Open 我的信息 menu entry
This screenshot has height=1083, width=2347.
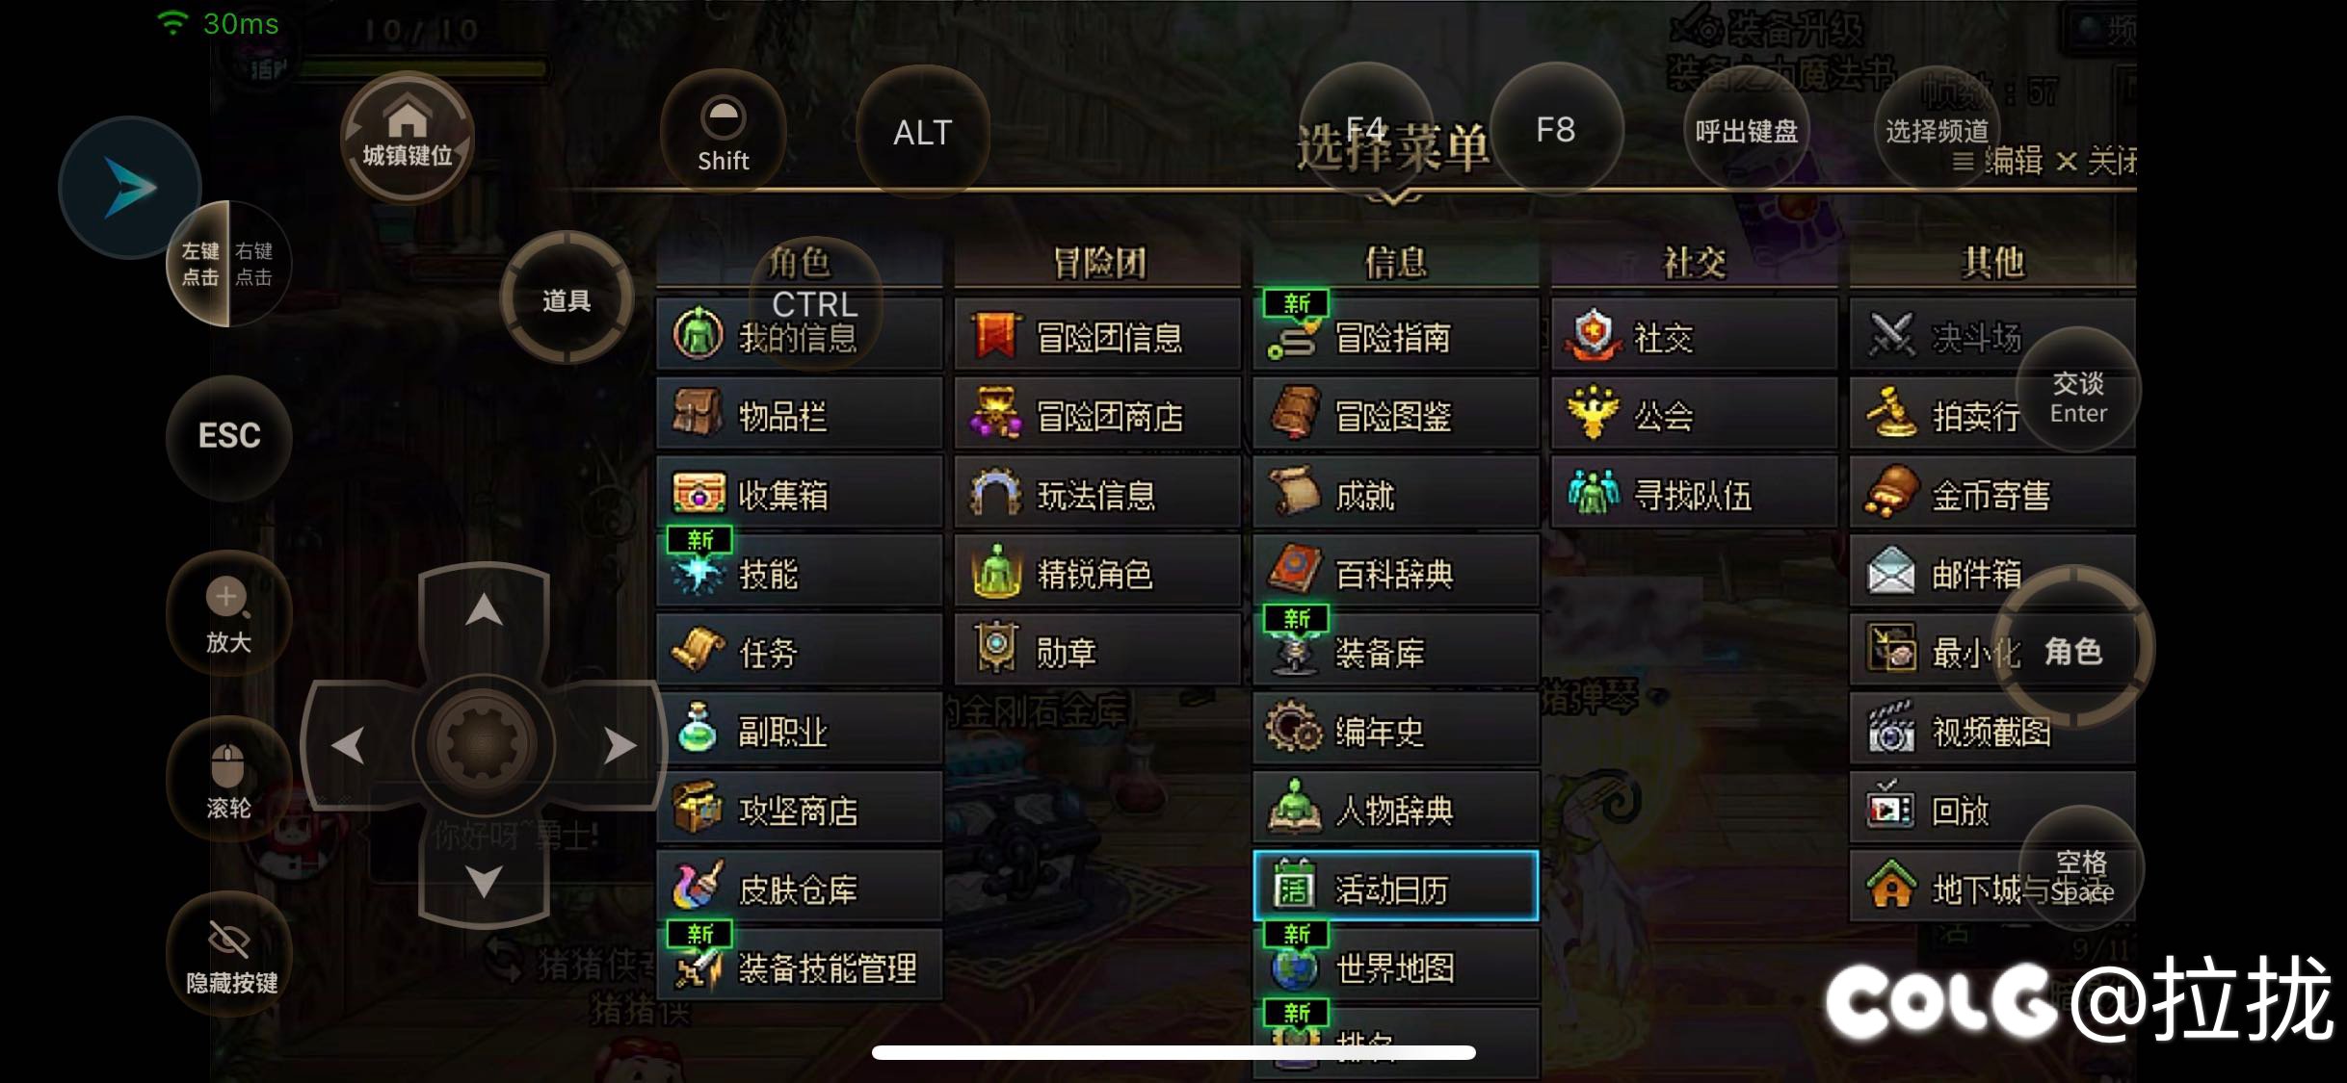coord(800,336)
